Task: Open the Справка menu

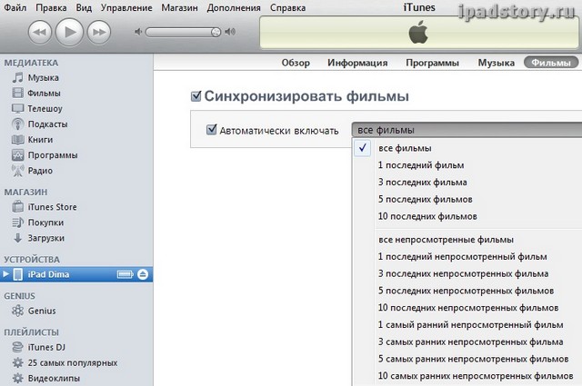Action: tap(288, 8)
